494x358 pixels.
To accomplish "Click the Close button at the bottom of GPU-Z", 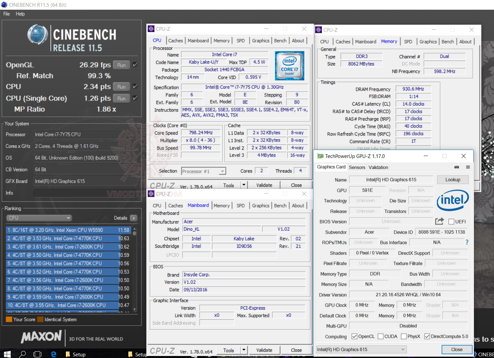I will pos(457,349).
